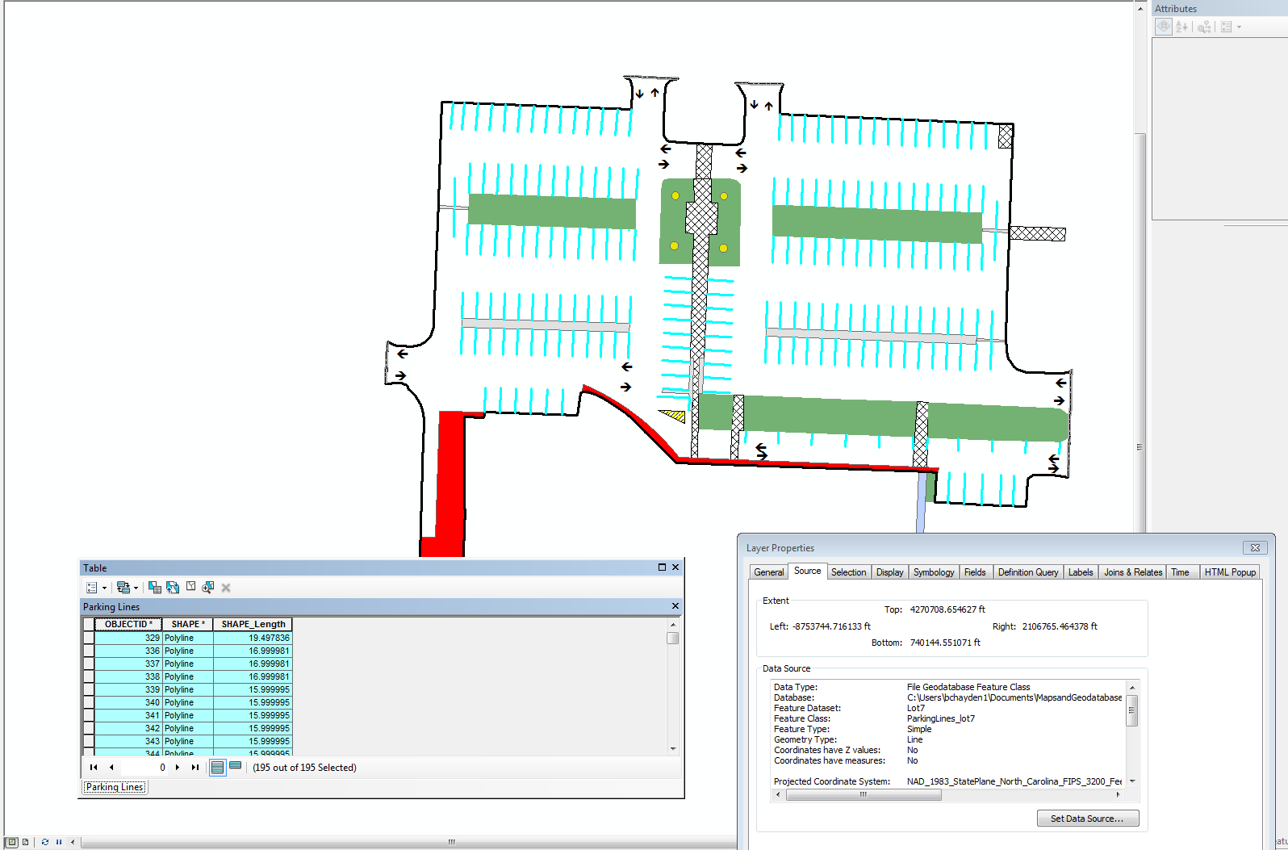Click the OBJECTID column header
This screenshot has height=850, width=1288.
(x=128, y=624)
